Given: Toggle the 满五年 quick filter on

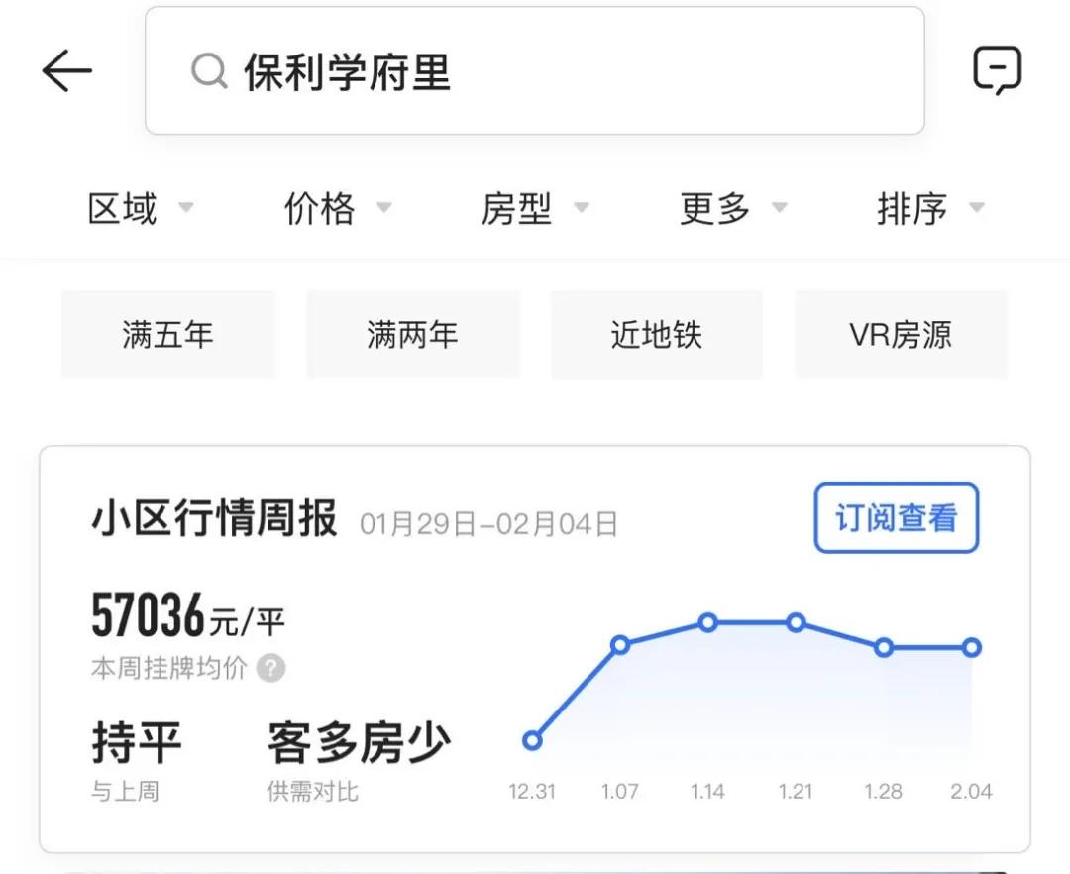Looking at the screenshot, I should 168,334.
